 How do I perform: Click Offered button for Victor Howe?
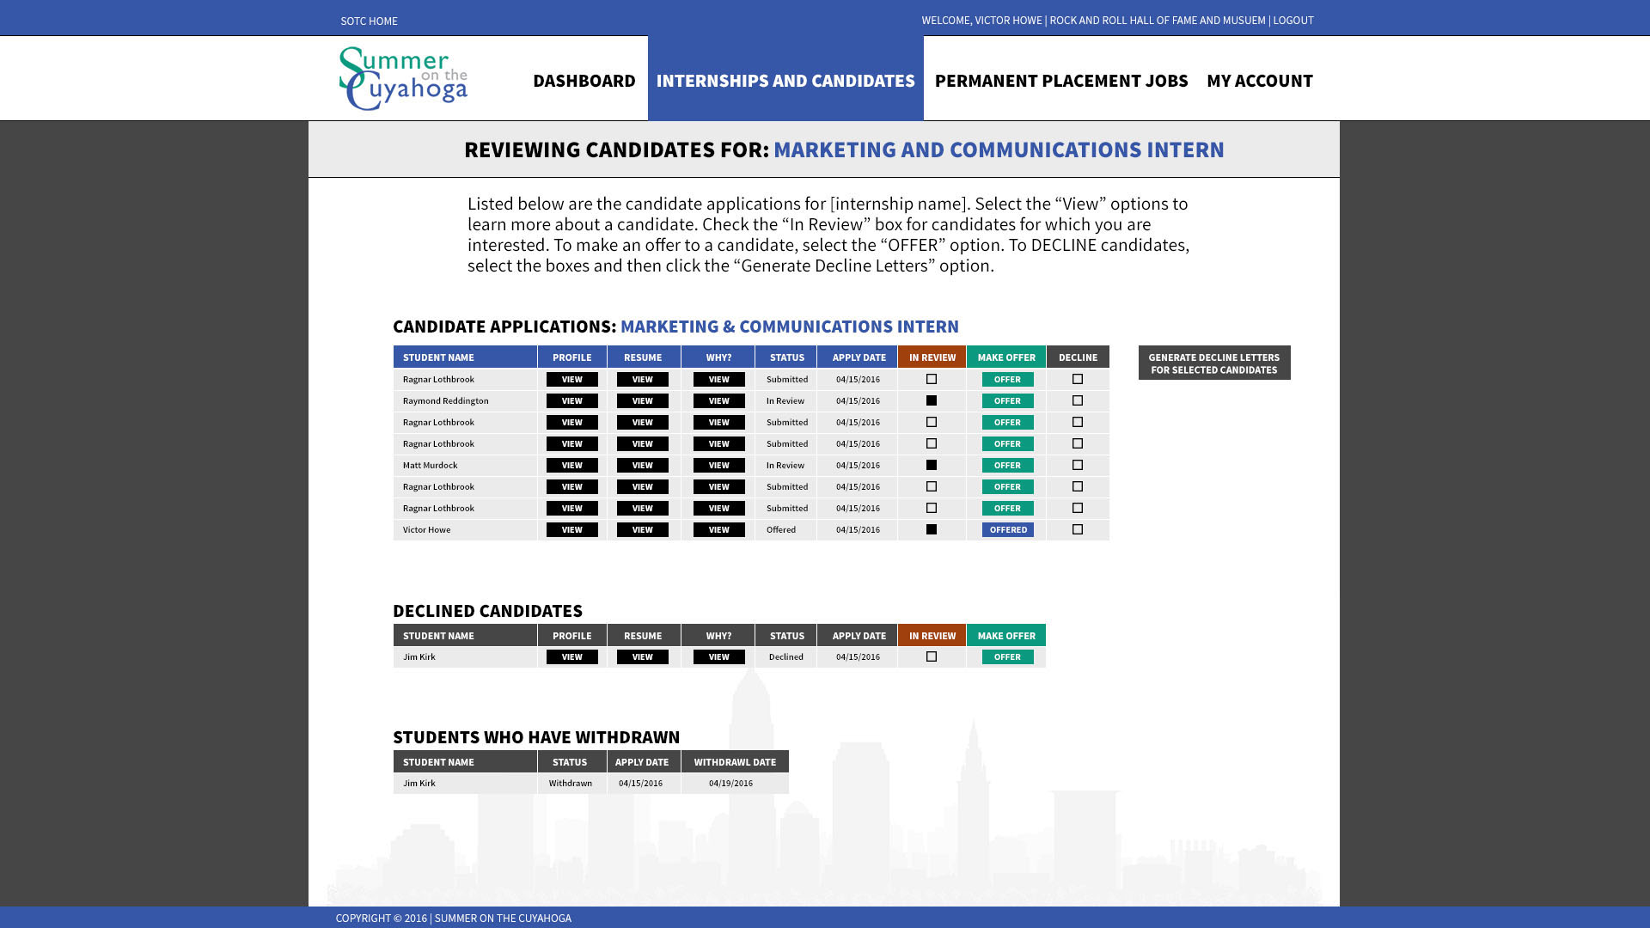pyautogui.click(x=1008, y=529)
